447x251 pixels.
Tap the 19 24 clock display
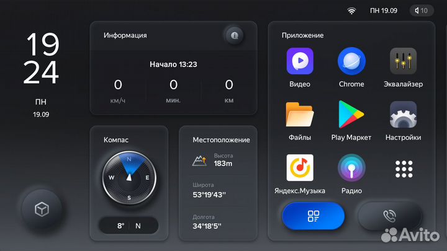click(42, 59)
